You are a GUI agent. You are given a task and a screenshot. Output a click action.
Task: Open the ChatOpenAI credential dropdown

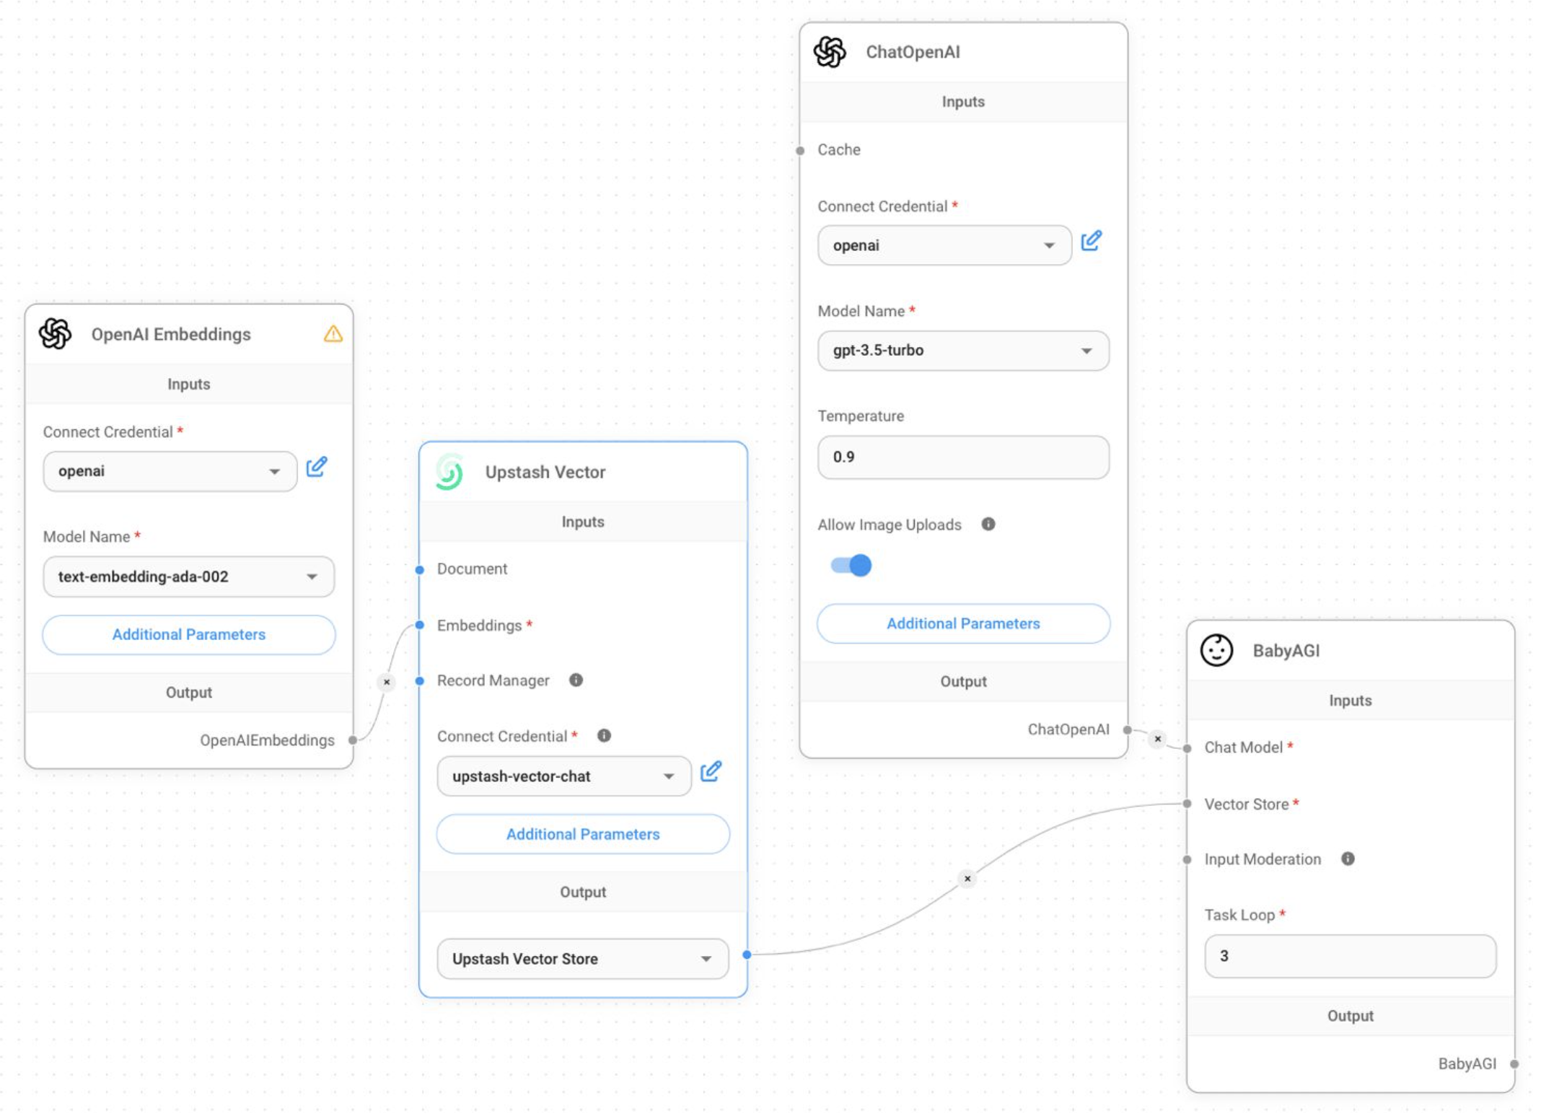(944, 245)
